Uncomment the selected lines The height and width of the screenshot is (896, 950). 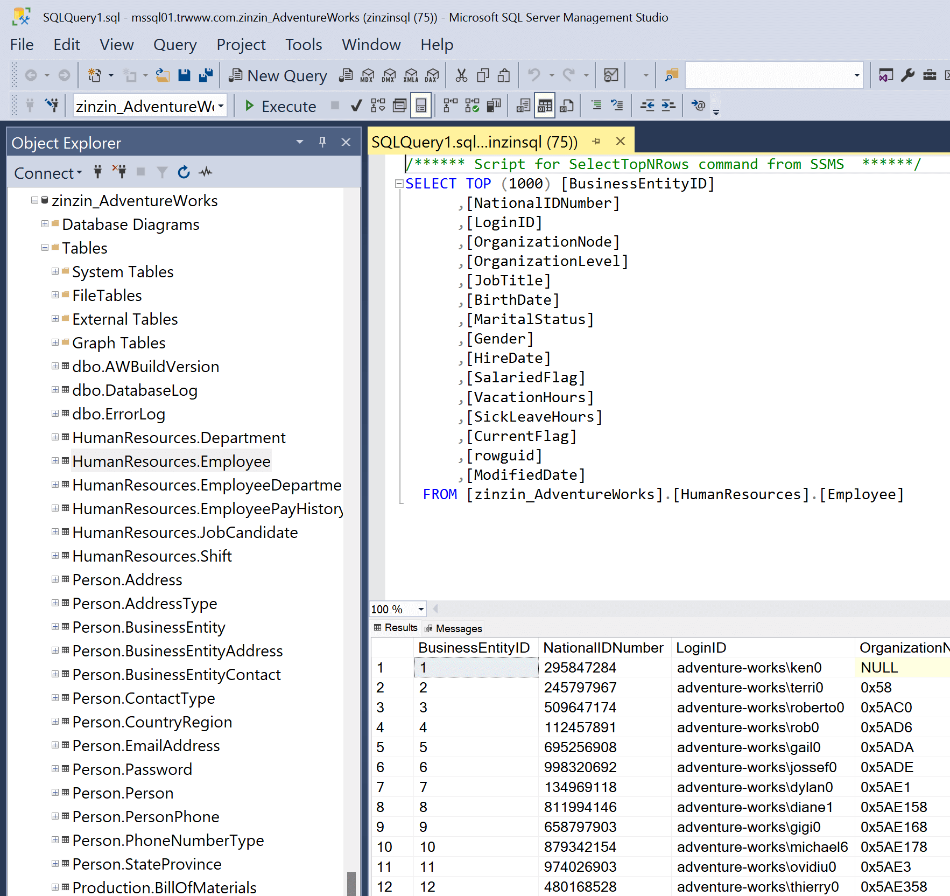[617, 106]
